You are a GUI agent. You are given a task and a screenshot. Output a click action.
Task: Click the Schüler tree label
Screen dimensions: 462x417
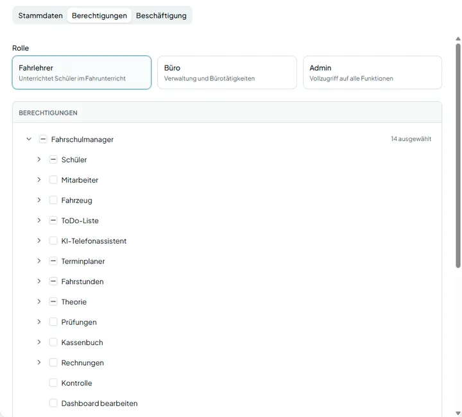click(74, 160)
